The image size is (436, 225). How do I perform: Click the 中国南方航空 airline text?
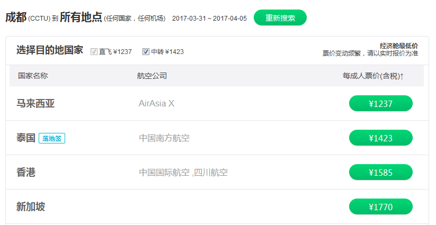pos(164,138)
